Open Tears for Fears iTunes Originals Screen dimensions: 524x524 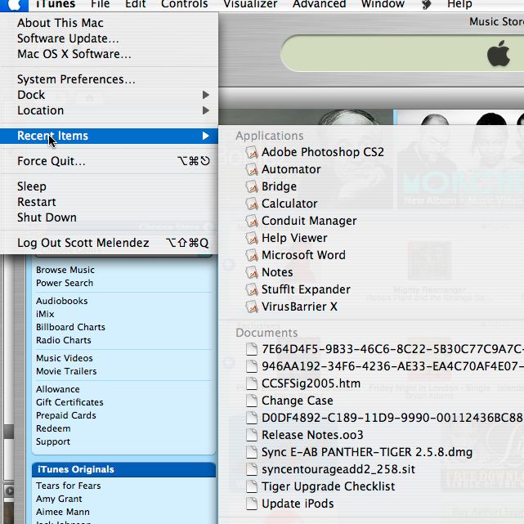[x=69, y=486]
